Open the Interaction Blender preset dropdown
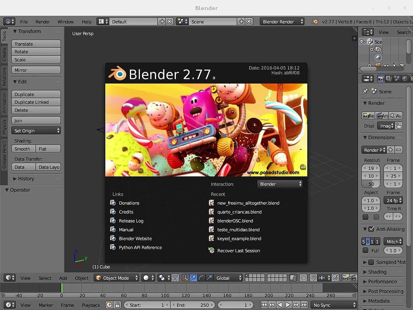Screen dimensions: 413x310 coord(280,184)
